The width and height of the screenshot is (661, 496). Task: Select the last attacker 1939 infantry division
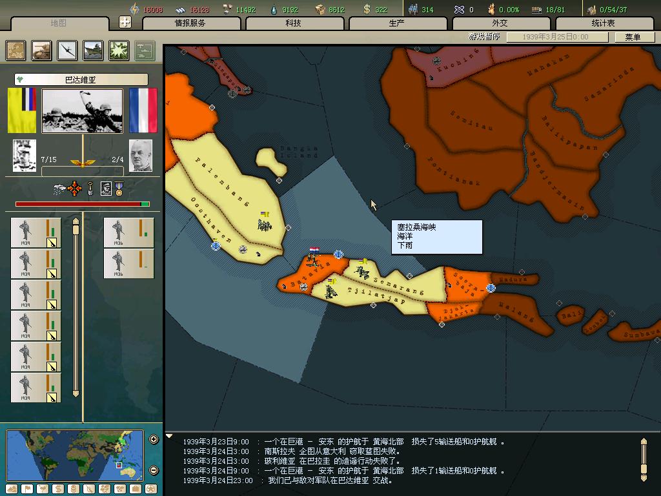click(x=36, y=387)
